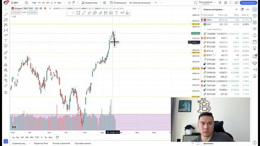This screenshot has height=146, width=260.
Task: Select the rectangle tool in floating drawing toolbar
Action: (x=78, y=13)
